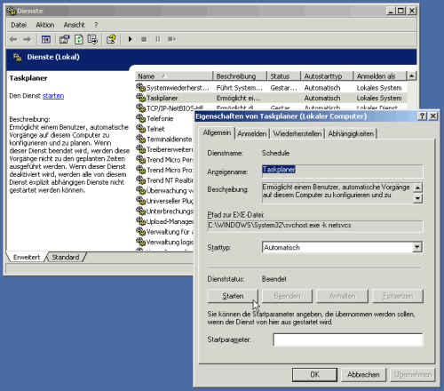
Task: Click the Unterbrechungsfreie service icon
Action: (140, 211)
